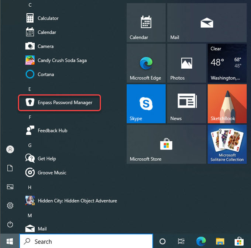Click the letter H section header
Screen dimensions: 251x248
coord(30,187)
